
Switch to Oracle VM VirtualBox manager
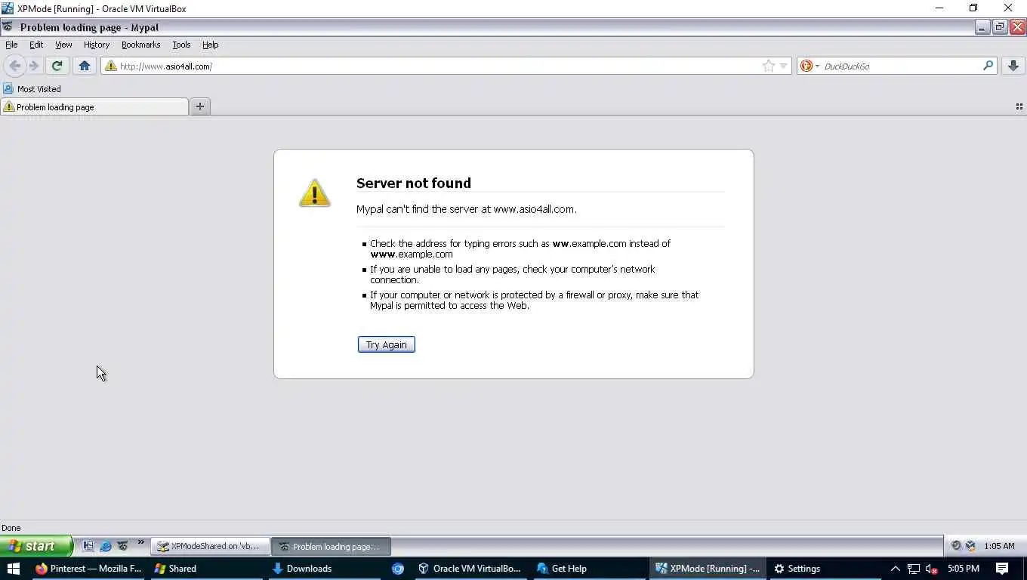coord(469,569)
